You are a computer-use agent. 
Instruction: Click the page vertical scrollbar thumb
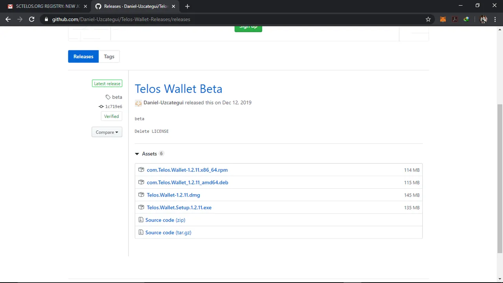[500, 179]
